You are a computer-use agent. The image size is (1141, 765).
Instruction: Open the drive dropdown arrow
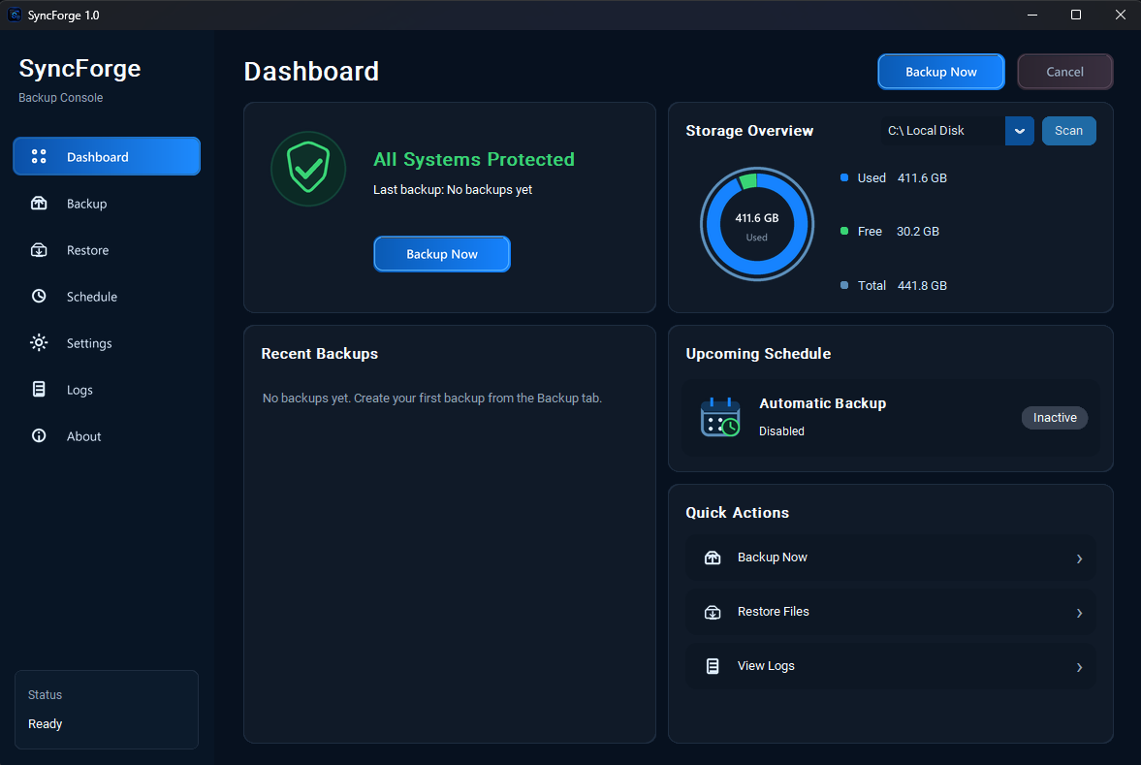(1020, 131)
